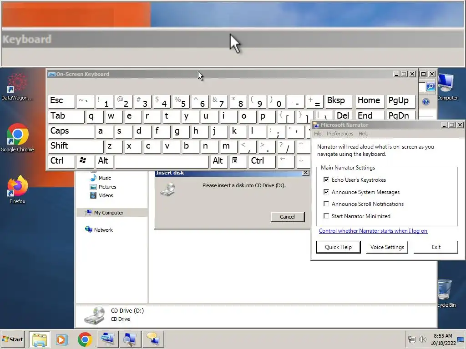
Task: Select the Computer desktop icon
Action: 447,87
